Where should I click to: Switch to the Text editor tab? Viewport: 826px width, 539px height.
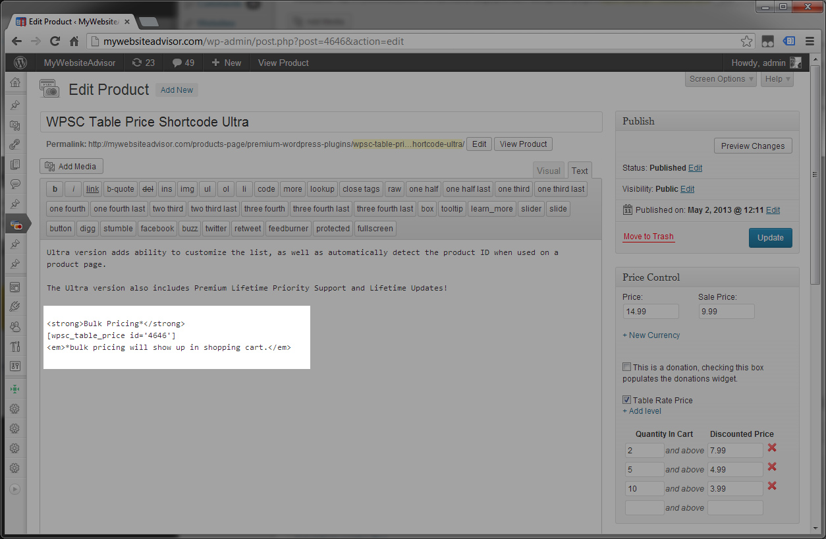pyautogui.click(x=580, y=171)
